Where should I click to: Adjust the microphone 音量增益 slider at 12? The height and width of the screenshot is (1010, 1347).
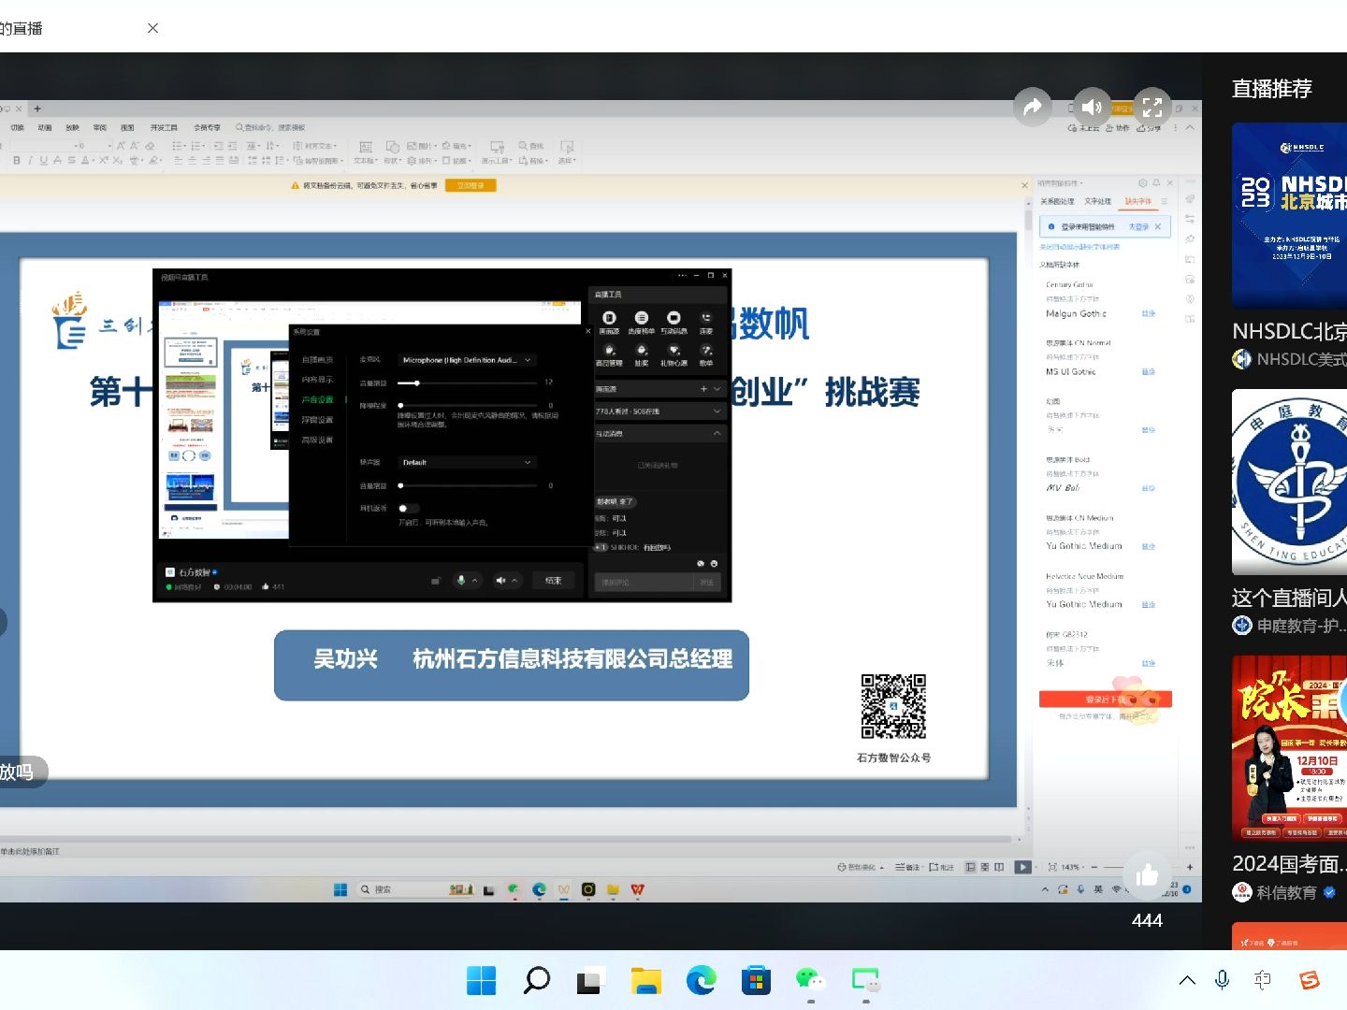(417, 382)
